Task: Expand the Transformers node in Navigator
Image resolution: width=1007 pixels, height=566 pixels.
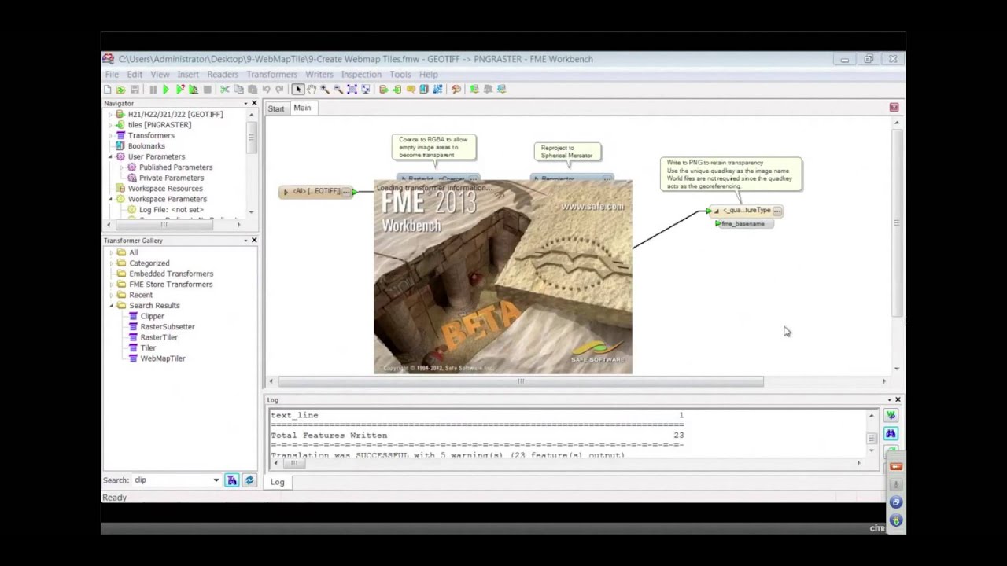Action: pyautogui.click(x=110, y=135)
